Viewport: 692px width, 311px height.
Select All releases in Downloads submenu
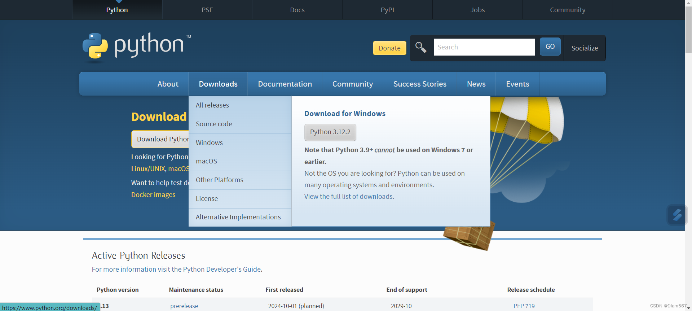point(240,105)
